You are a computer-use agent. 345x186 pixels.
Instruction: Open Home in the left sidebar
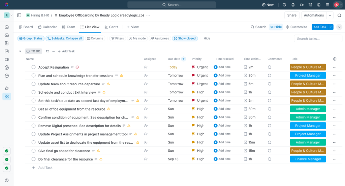(x=7, y=27)
